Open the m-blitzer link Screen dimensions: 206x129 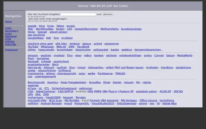point(67,38)
